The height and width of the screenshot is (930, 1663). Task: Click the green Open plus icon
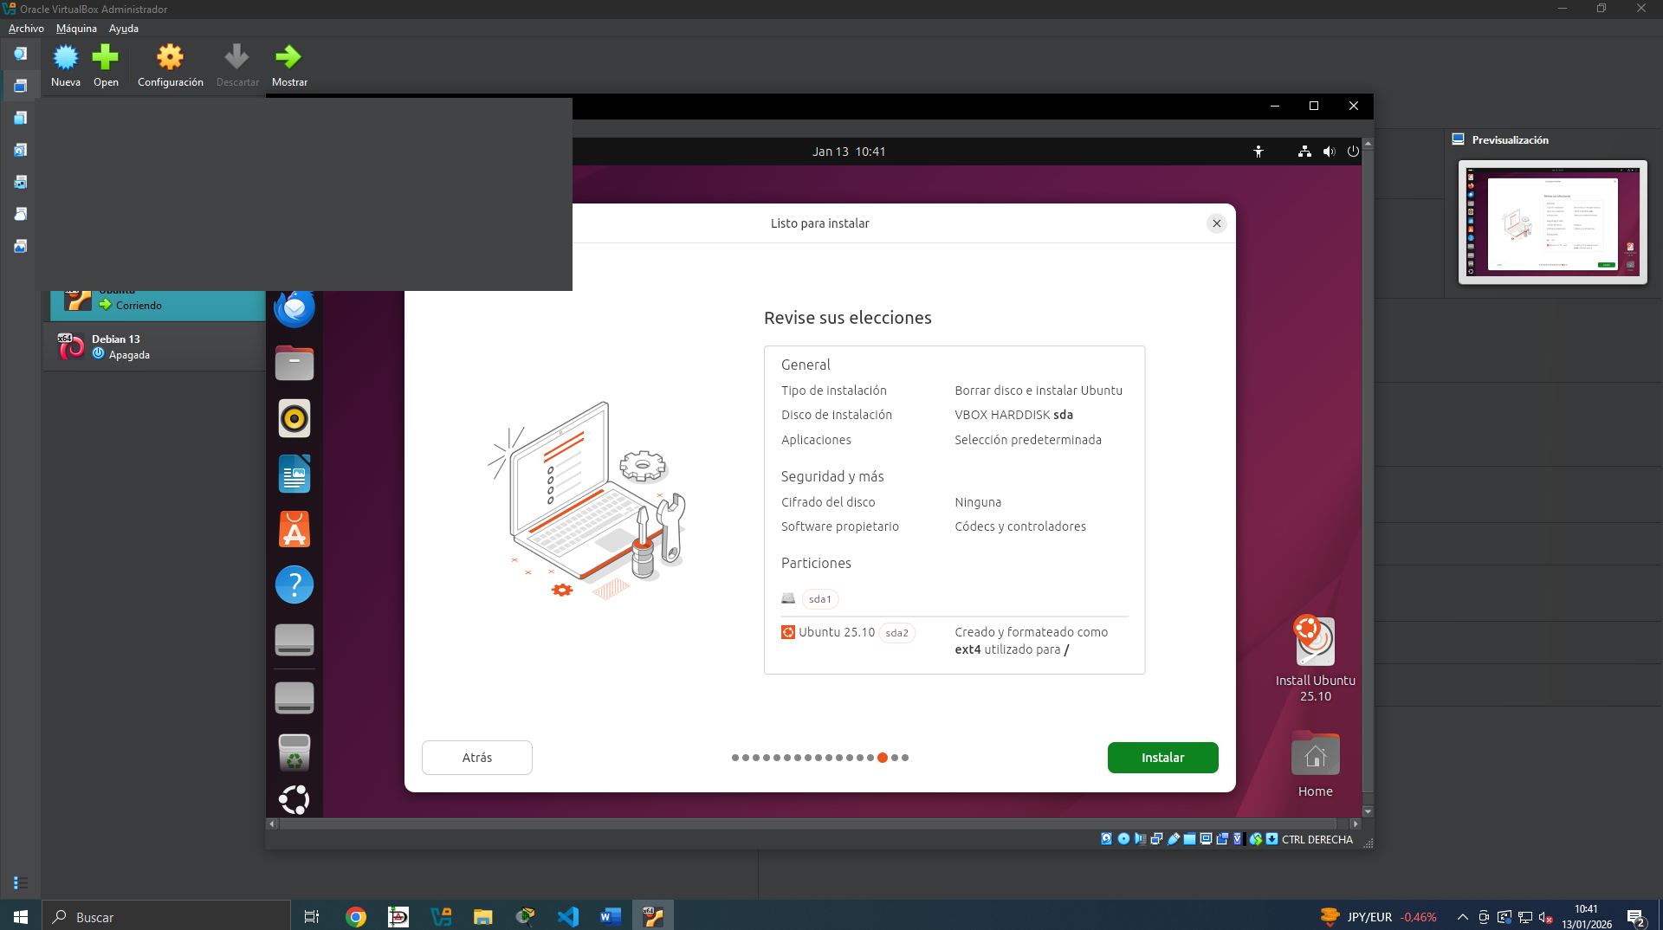click(106, 57)
